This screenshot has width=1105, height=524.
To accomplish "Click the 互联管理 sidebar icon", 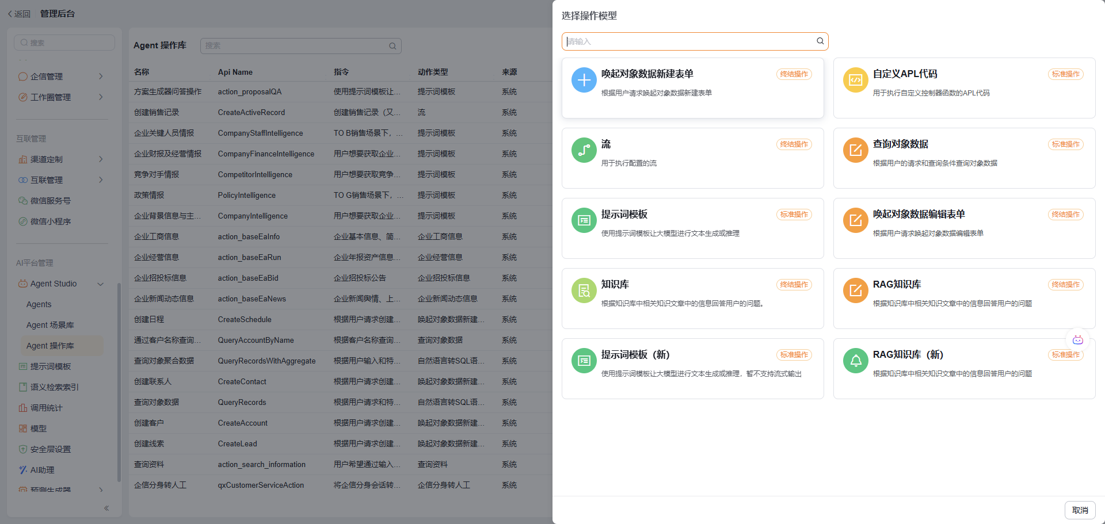I will click(23, 180).
